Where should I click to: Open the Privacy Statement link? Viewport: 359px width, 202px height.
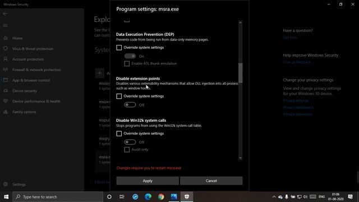coord(297,114)
